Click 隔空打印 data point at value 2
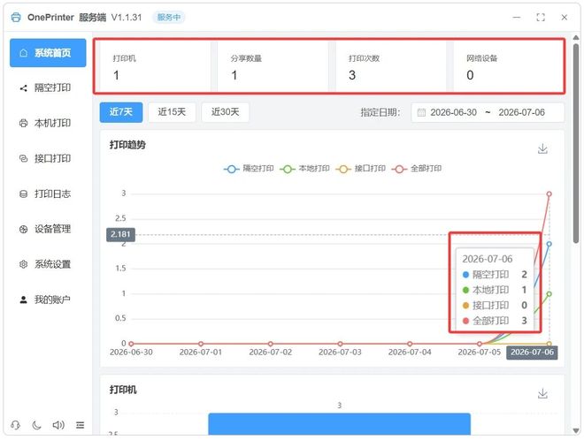 tap(549, 244)
